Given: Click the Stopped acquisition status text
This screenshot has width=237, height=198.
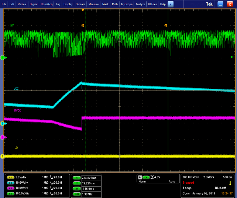Looking at the screenshot, I should pyautogui.click(x=188, y=183).
